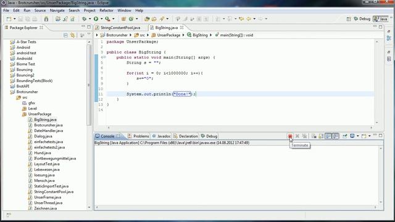Open the Window menu
395x222 pixels.
point(124,10)
